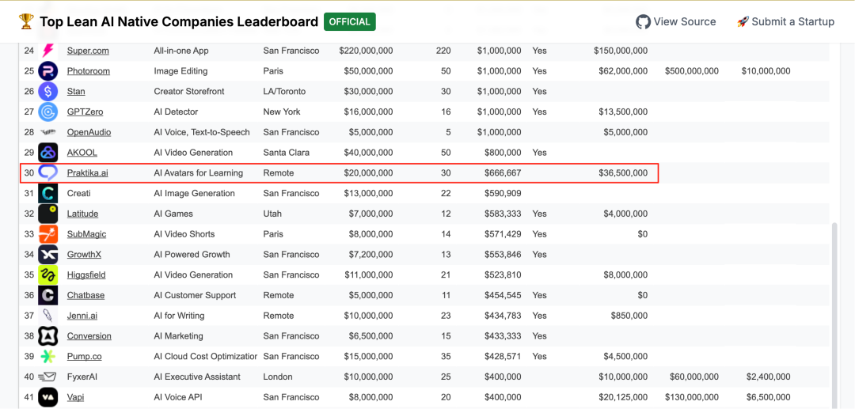Open the Jenni.ai company link
The image size is (855, 409).
pos(82,316)
